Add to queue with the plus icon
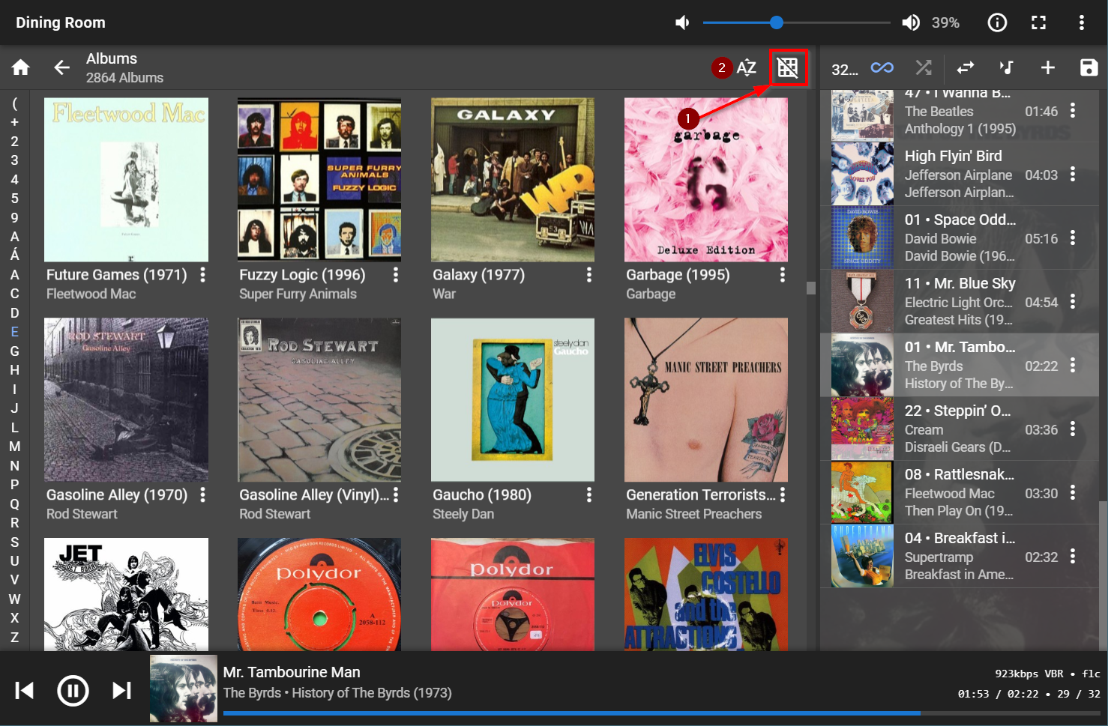This screenshot has height=726, width=1108. coord(1047,68)
